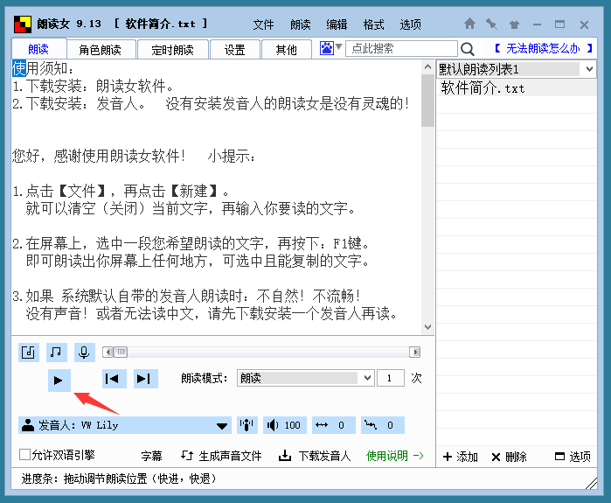The image size is (611, 503).
Task: Click the volume speaker icon 100
Action: 284,425
